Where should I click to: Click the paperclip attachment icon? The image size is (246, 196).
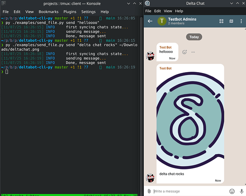149,191
